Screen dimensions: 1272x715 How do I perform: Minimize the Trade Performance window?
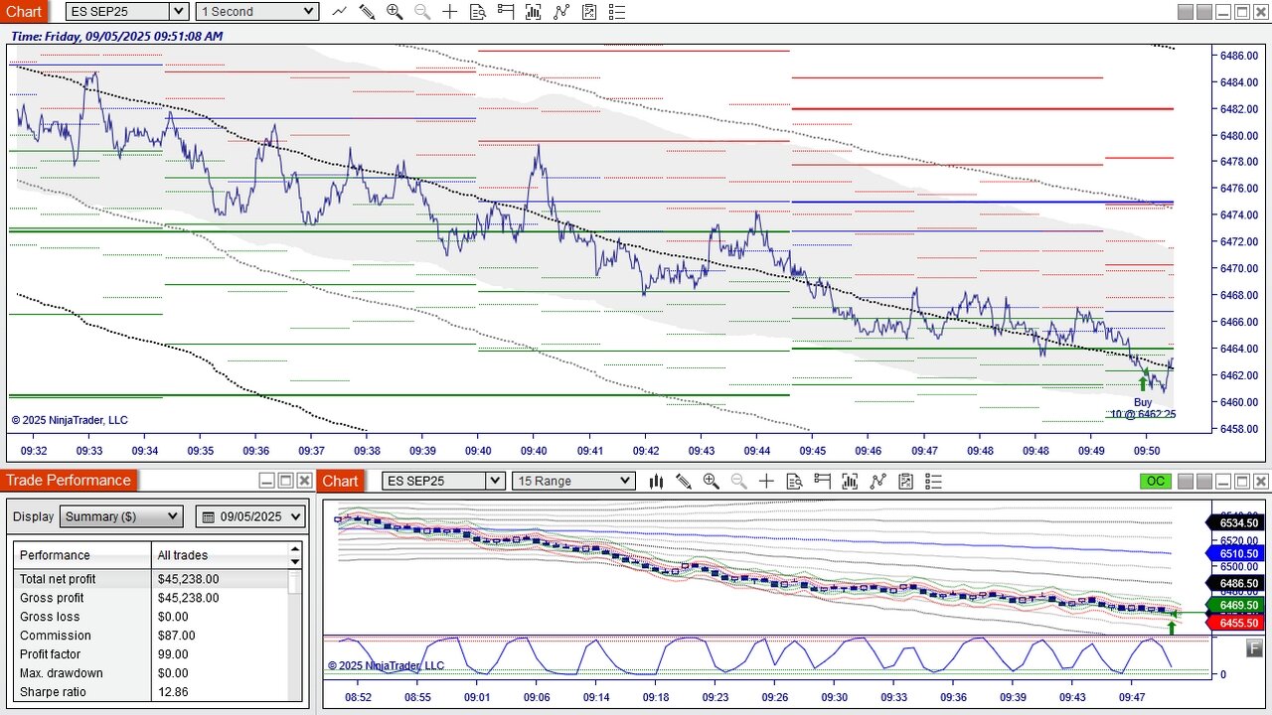pyautogui.click(x=266, y=482)
